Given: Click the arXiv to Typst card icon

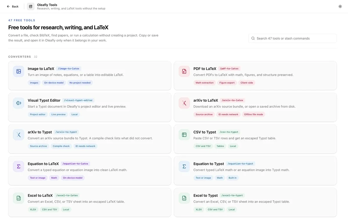Looking at the screenshot, I should 19,135.
